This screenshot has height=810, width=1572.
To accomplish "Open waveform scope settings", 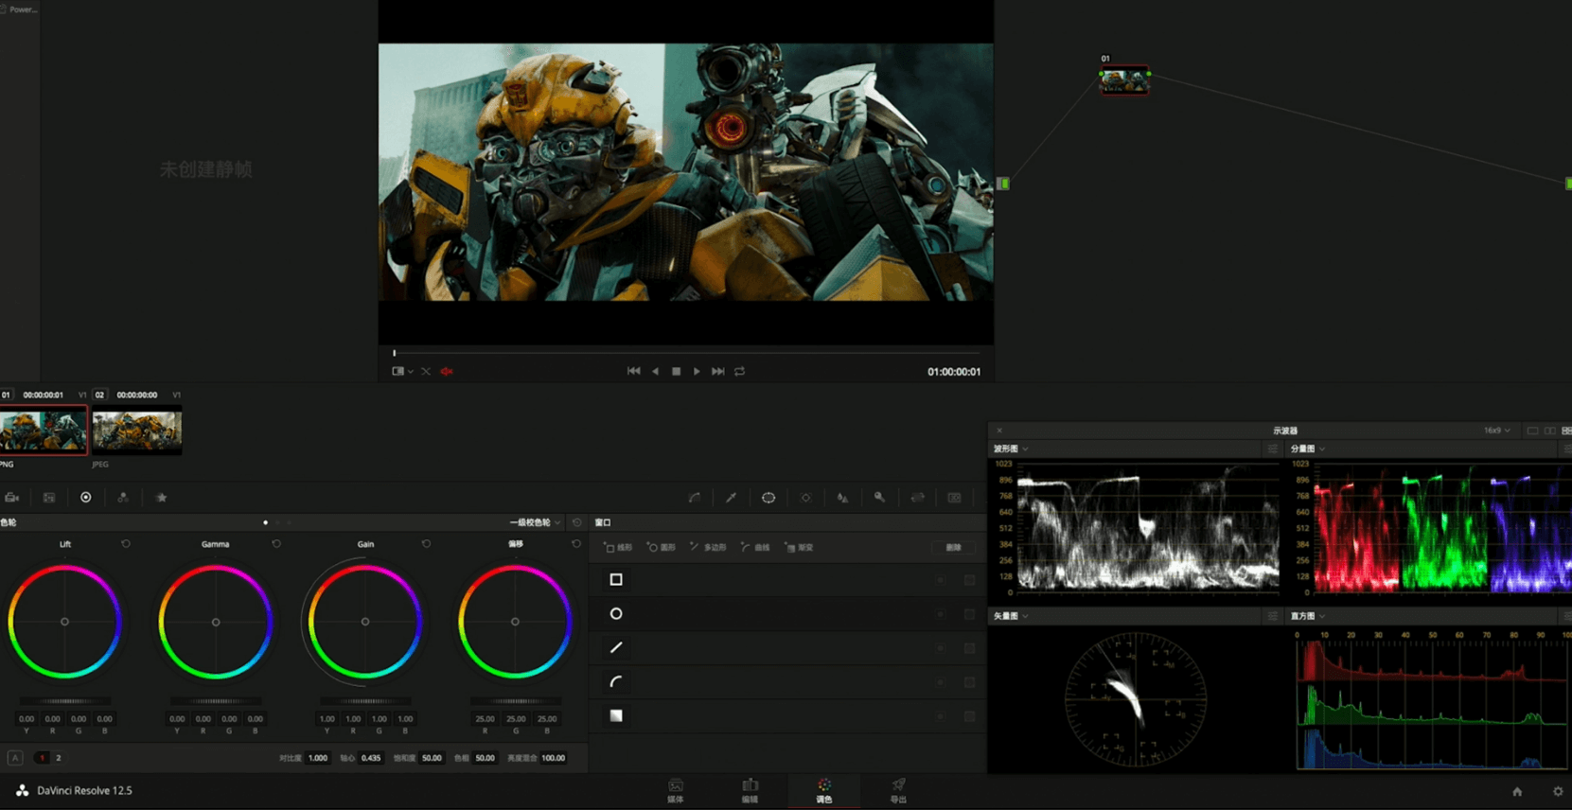I will (x=1272, y=449).
